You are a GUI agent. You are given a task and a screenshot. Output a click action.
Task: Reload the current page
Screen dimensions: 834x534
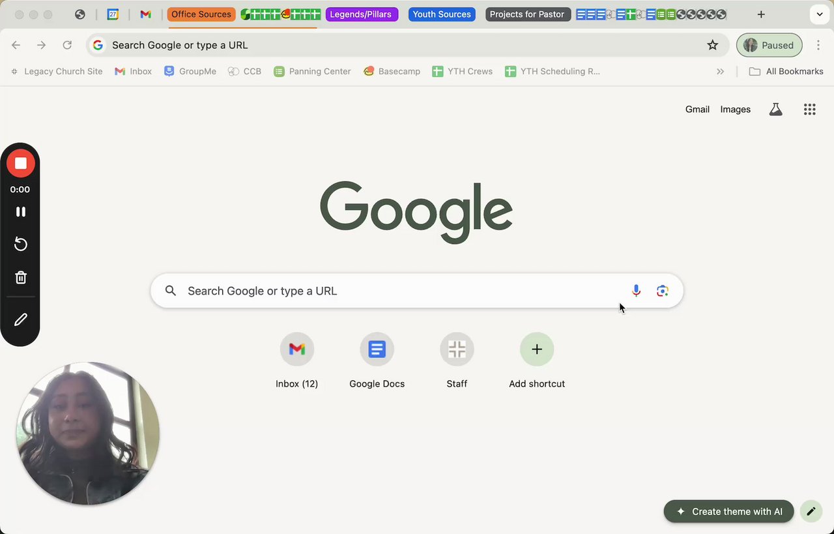coord(67,45)
